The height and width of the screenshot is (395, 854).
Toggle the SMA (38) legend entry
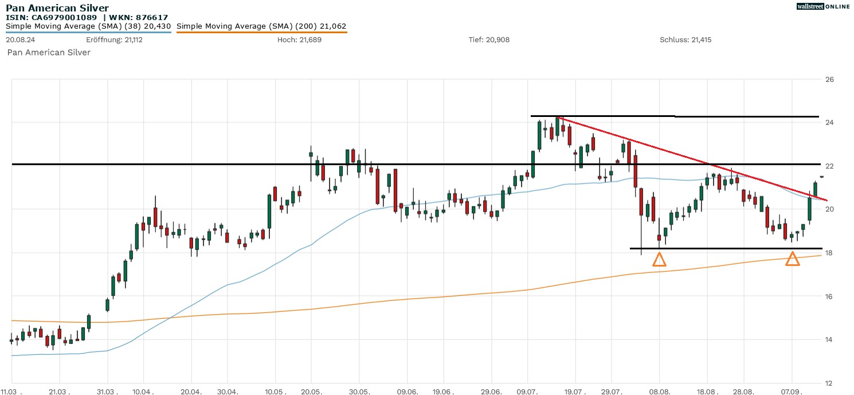click(88, 26)
